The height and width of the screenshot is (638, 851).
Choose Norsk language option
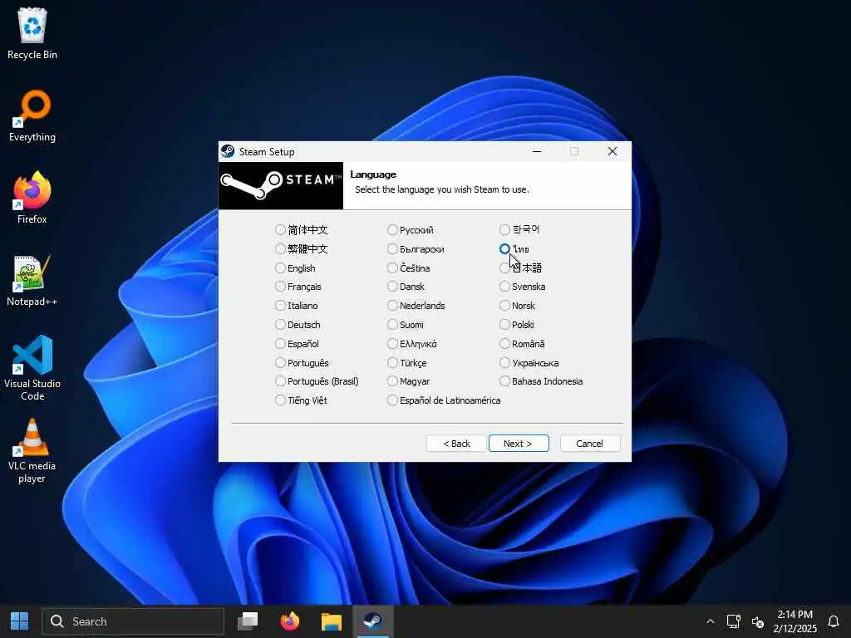click(x=504, y=306)
